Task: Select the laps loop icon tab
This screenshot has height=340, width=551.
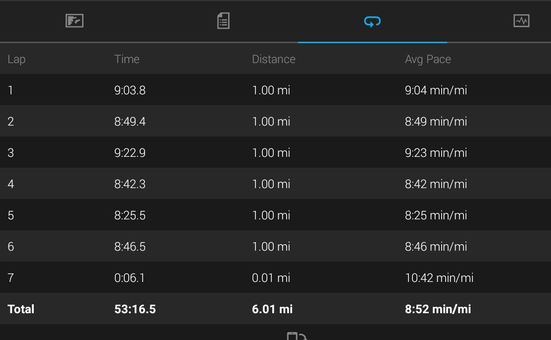Action: click(x=373, y=21)
